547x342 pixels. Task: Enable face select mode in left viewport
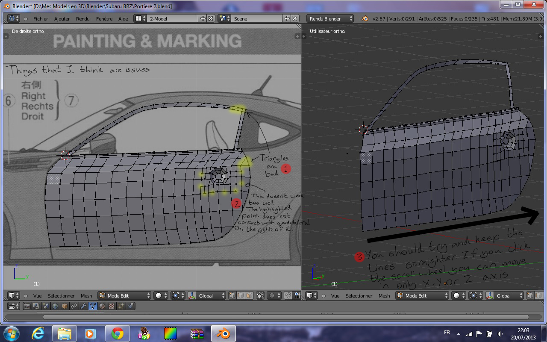tap(249, 295)
